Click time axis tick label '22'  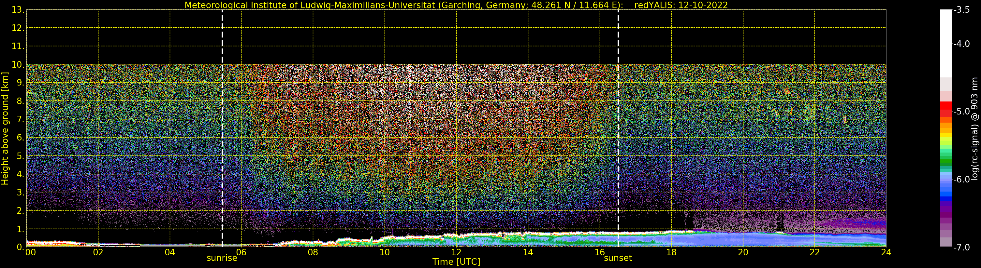(814, 252)
